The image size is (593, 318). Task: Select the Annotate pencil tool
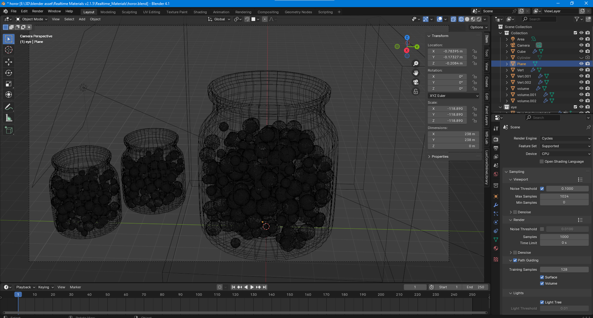9,107
